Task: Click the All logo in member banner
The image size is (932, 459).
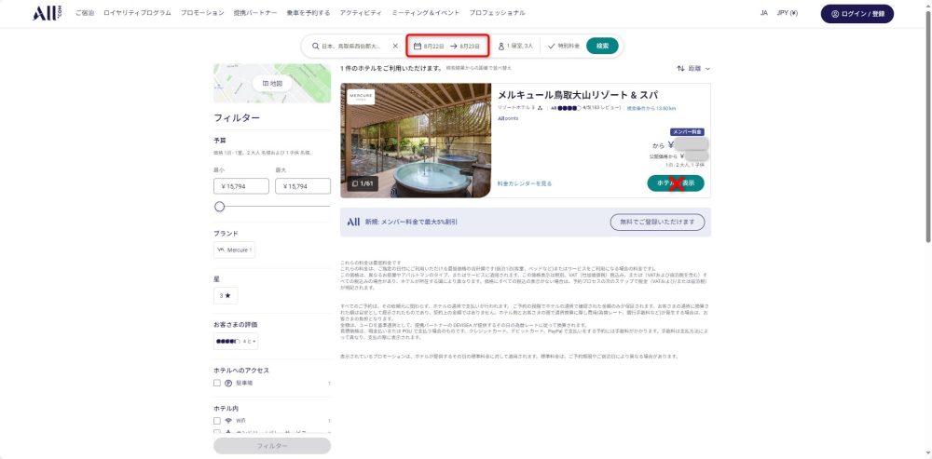Action: coord(353,223)
